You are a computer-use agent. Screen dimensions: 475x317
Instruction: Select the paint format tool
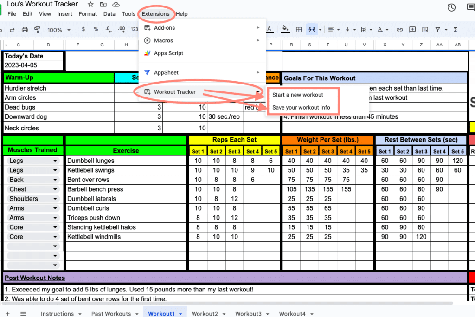tap(37, 30)
